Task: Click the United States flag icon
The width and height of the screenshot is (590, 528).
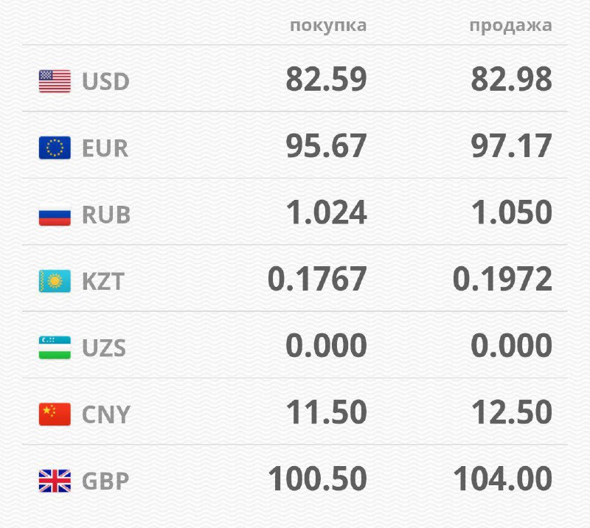Action: tap(55, 81)
